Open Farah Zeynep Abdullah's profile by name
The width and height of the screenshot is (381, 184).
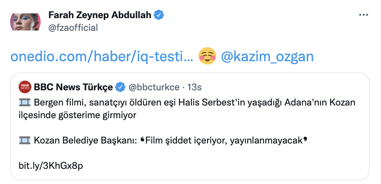pos(100,15)
